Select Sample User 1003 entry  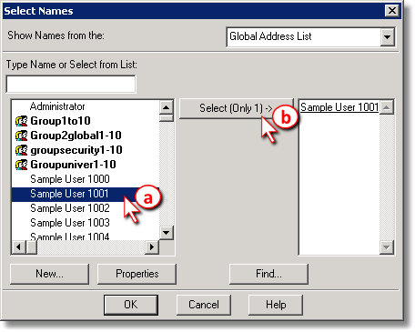70,223
